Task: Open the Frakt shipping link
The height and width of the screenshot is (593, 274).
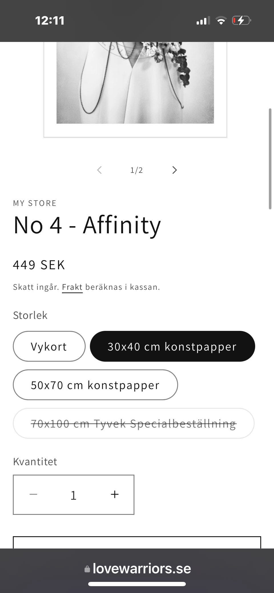Action: (72, 287)
